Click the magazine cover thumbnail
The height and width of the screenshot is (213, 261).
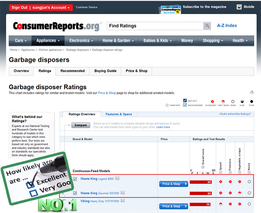tap(170, 10)
